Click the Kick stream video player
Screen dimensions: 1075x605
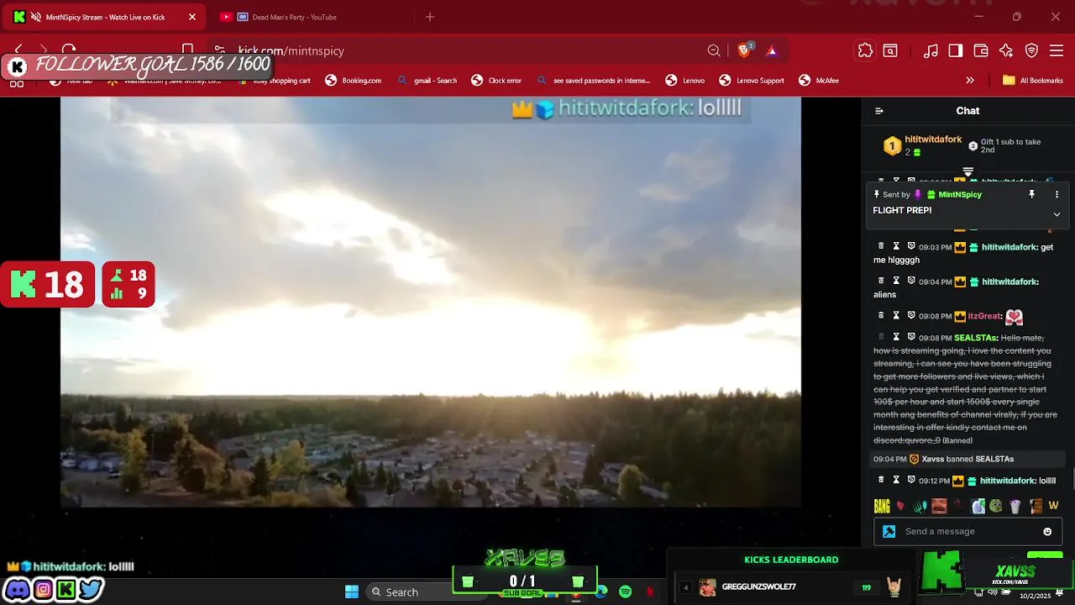[x=431, y=302]
